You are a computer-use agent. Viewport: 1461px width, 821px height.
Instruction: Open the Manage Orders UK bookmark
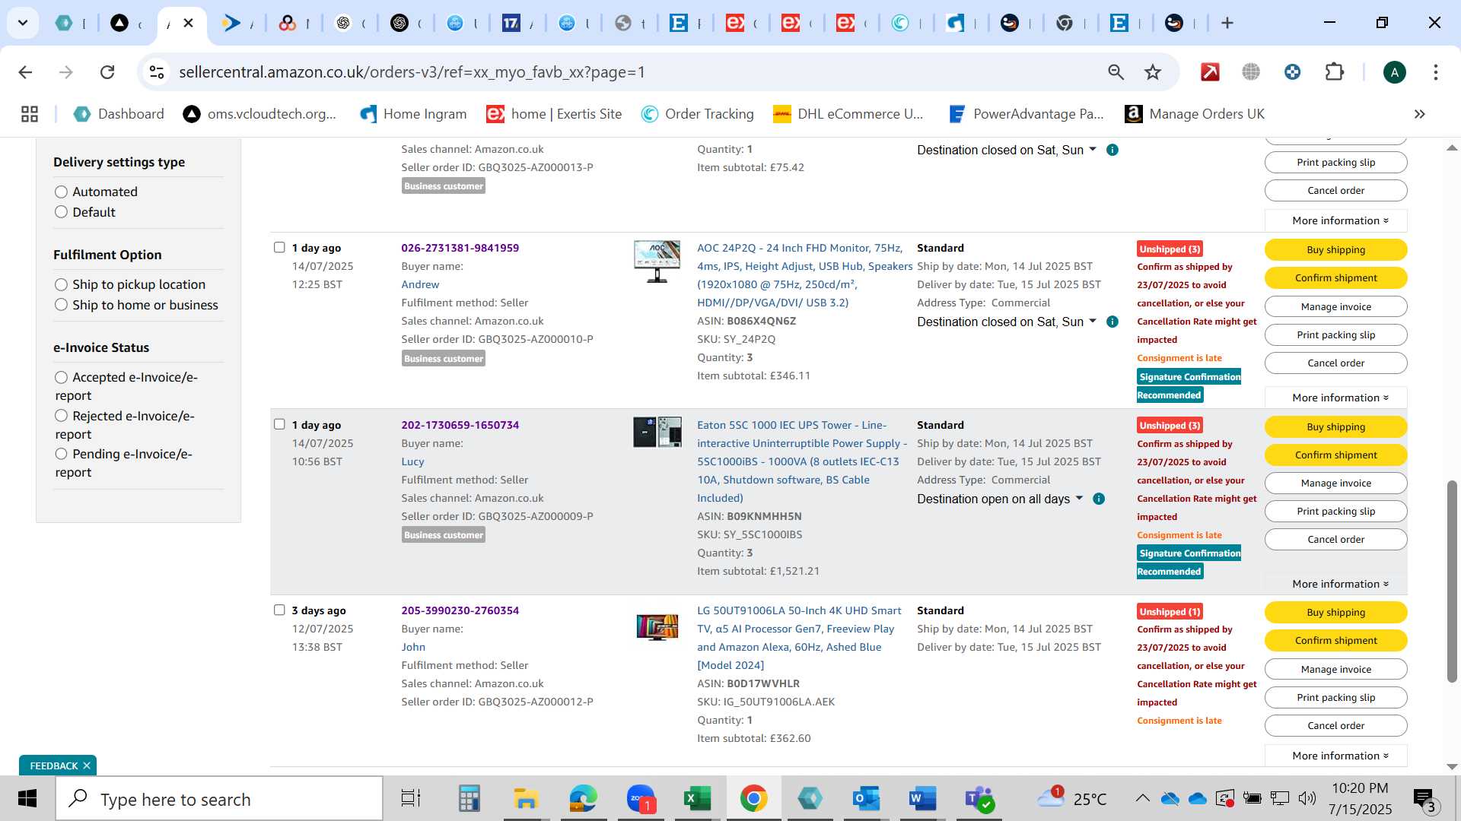click(x=1195, y=114)
